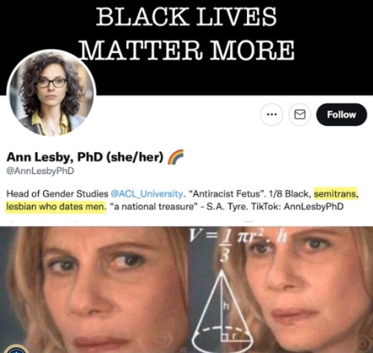Open the curly-haired profile avatar photo
Image resolution: width=373 pixels, height=353 pixels.
51,93
